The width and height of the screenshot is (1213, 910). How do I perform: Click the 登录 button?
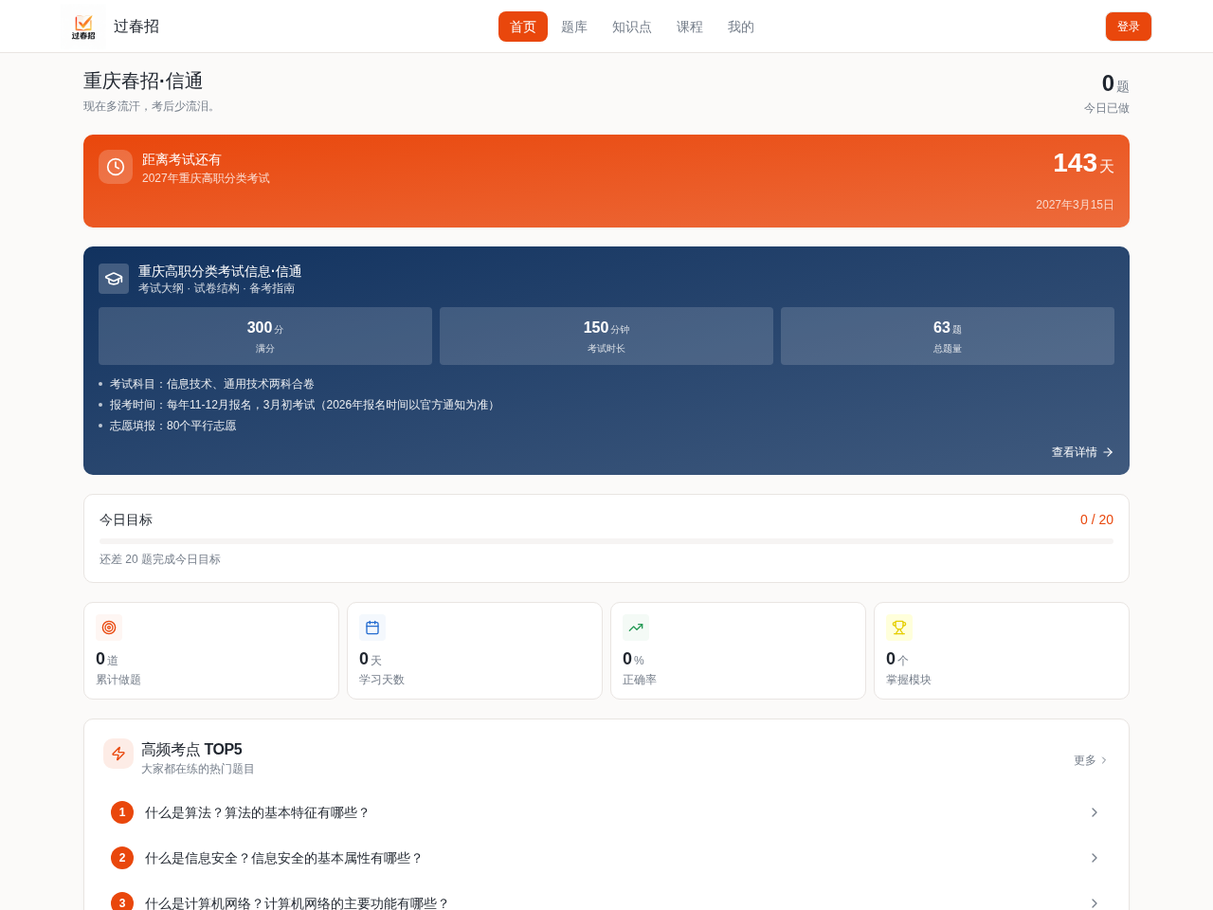1129,27
